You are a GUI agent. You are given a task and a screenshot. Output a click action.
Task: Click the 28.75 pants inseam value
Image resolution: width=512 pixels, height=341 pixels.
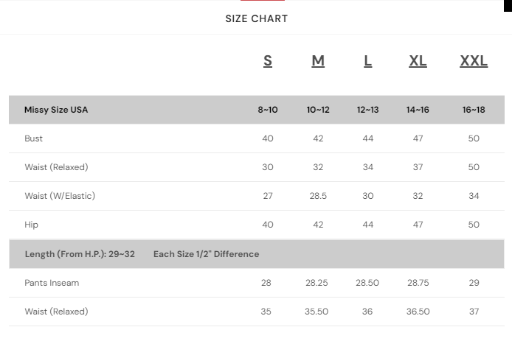418,283
